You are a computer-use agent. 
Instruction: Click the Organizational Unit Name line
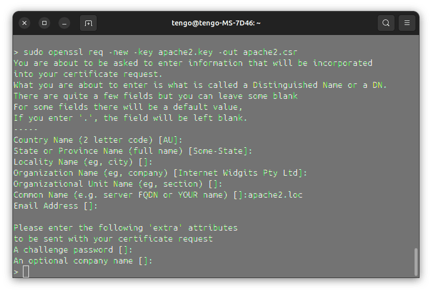tap(118, 184)
